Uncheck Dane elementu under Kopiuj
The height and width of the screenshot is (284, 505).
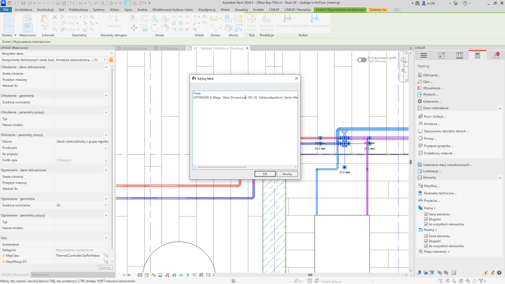pyautogui.click(x=426, y=214)
